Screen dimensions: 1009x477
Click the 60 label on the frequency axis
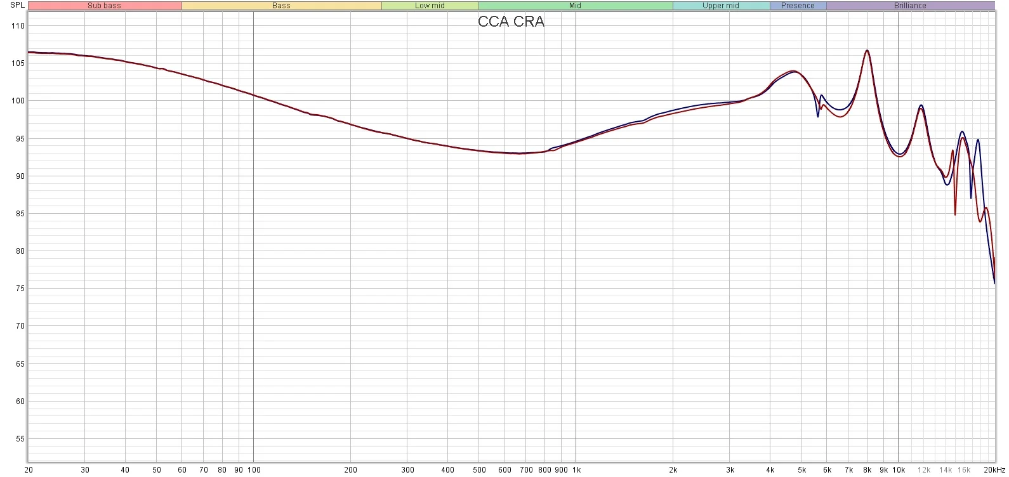pos(182,470)
